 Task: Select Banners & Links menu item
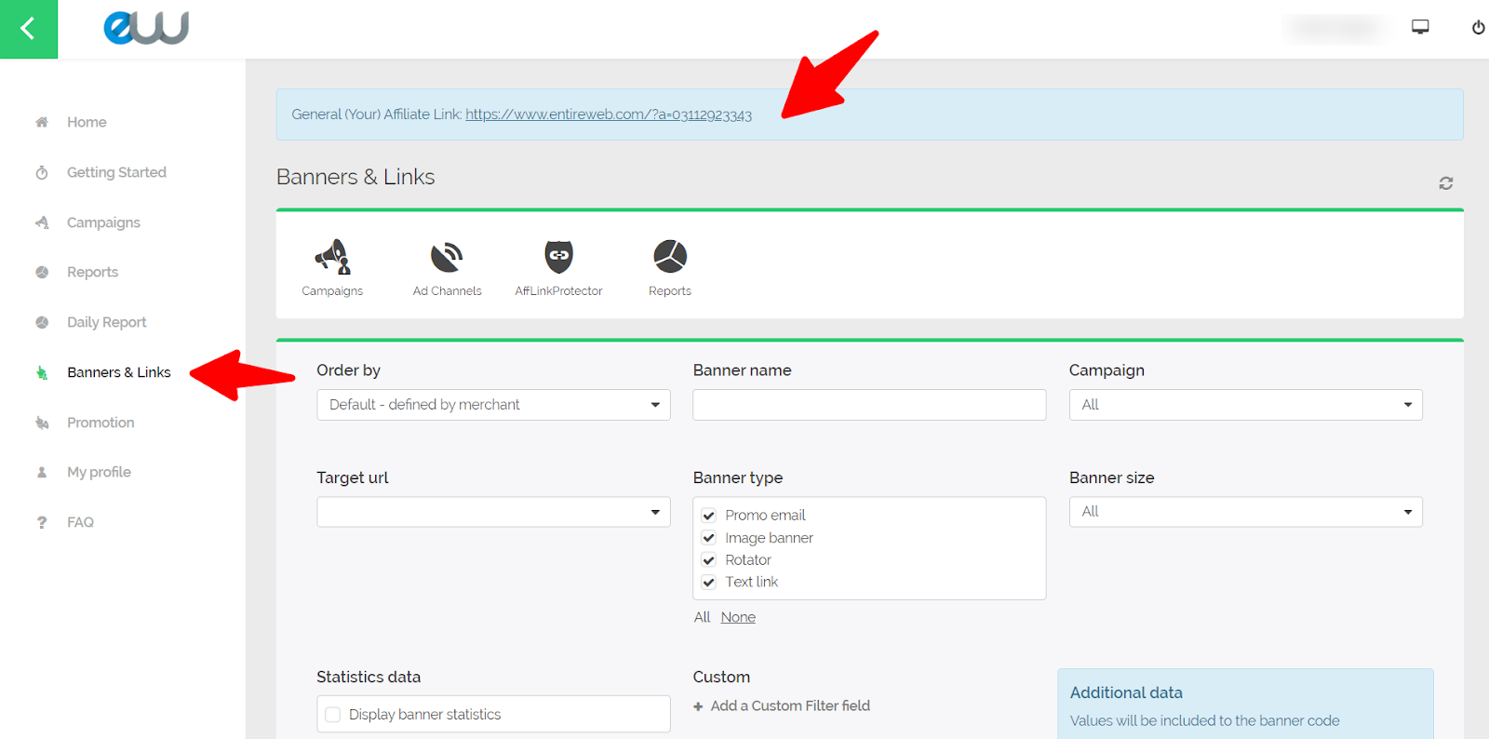(x=118, y=372)
